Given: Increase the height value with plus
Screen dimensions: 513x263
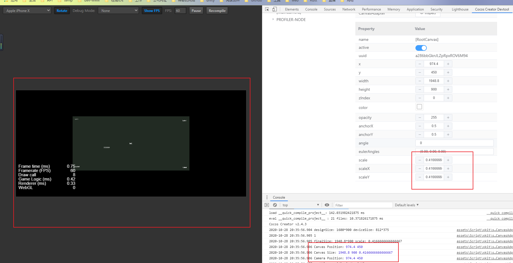Looking at the screenshot, I should click(x=448, y=89).
